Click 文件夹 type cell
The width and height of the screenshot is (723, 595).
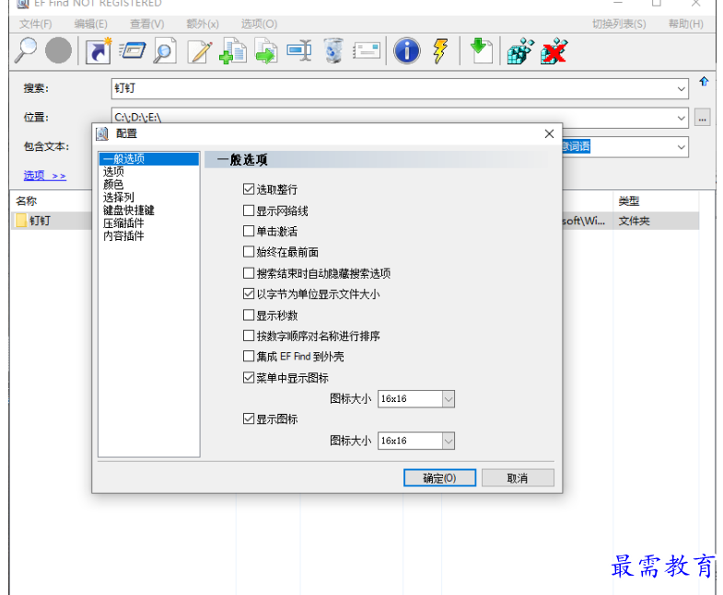(634, 221)
